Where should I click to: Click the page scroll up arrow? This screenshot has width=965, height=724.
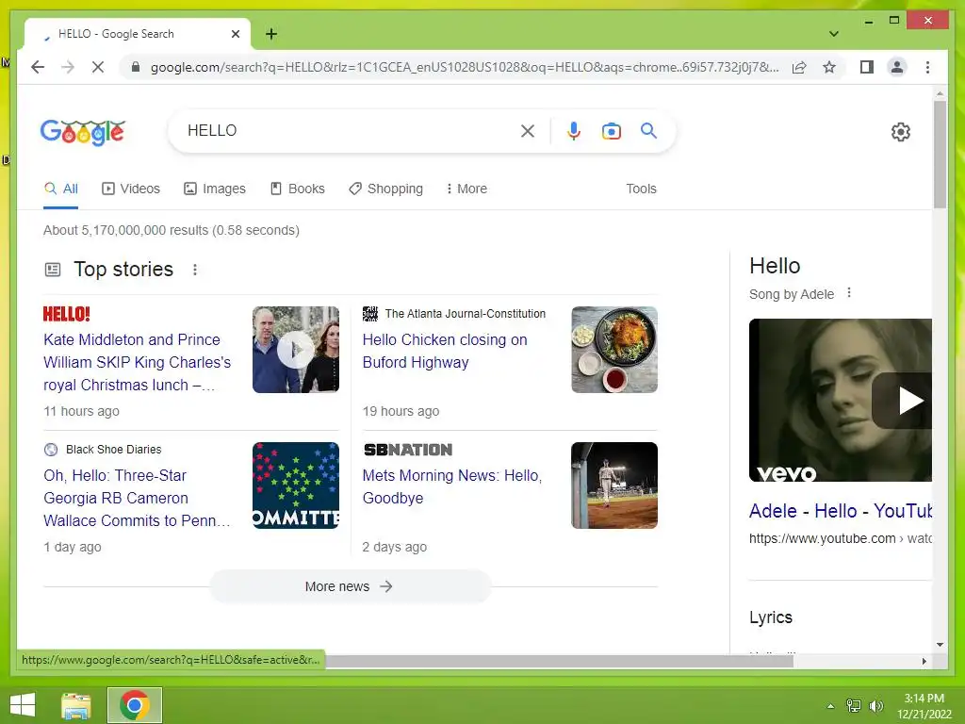point(940,93)
